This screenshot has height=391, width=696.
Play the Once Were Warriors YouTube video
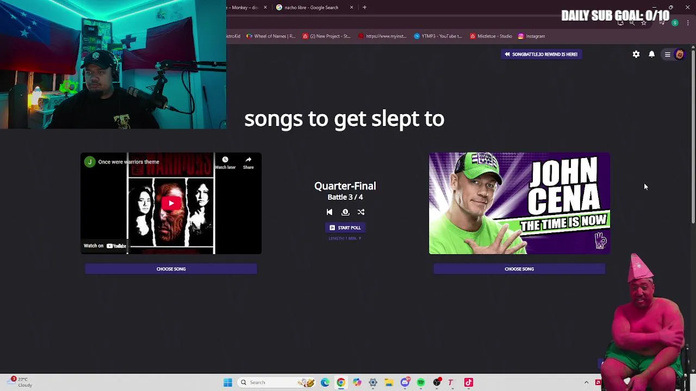pos(171,204)
